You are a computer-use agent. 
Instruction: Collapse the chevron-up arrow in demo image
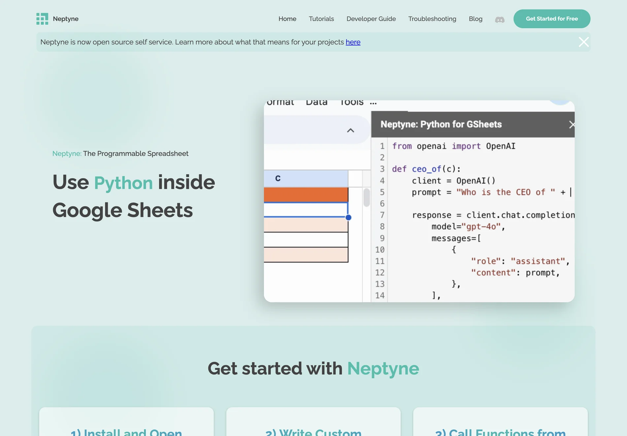350,130
